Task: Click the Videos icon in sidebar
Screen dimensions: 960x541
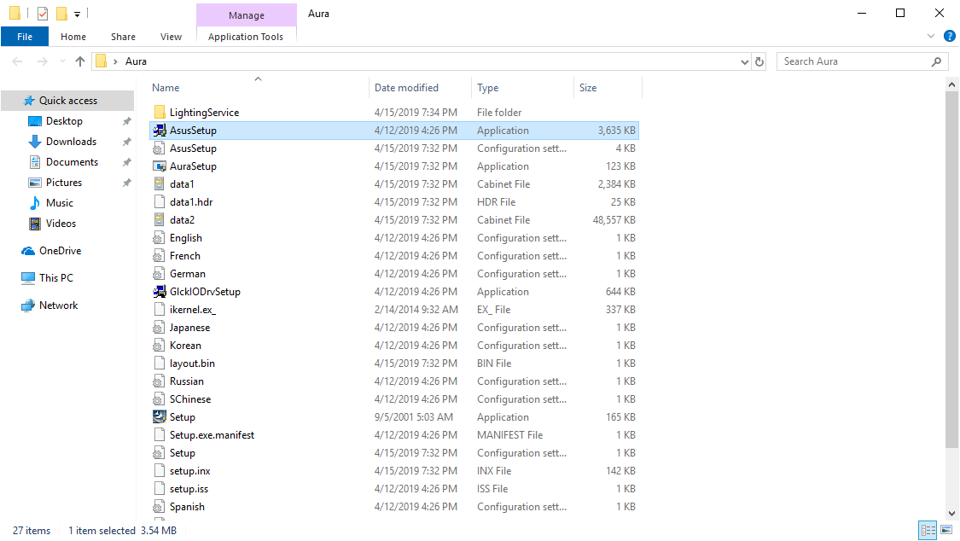Action: point(35,224)
